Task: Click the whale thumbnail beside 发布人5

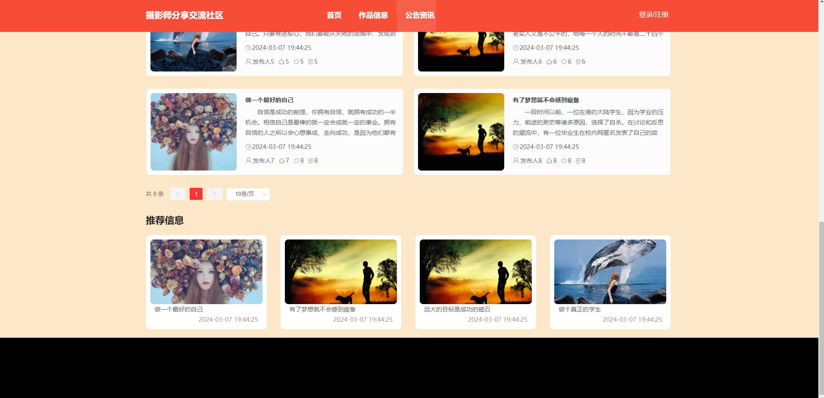Action: click(x=194, y=52)
